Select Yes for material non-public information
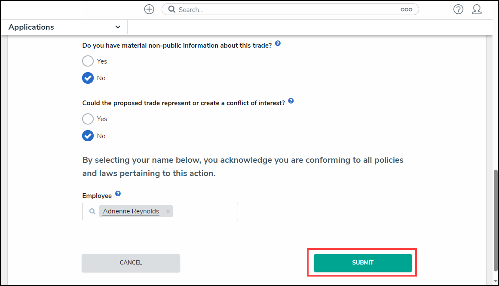Viewport: 499px width, 286px height. click(x=88, y=61)
